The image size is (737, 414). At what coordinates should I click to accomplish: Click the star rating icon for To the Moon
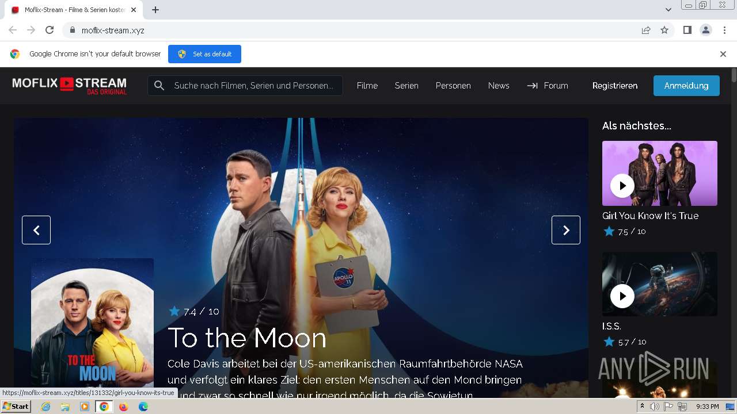[x=174, y=311]
